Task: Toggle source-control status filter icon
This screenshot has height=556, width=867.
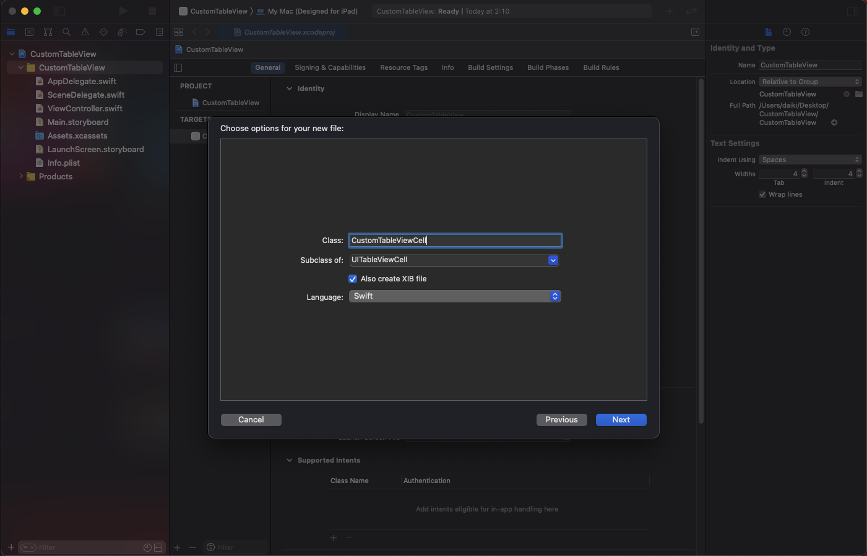Action: pyautogui.click(x=158, y=547)
